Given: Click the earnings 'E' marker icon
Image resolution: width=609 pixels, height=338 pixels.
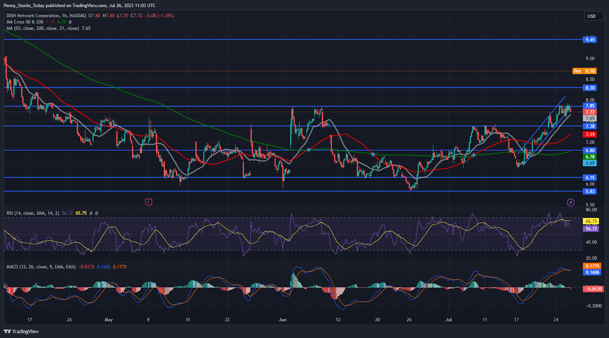Looking at the screenshot, I should click(x=148, y=202).
